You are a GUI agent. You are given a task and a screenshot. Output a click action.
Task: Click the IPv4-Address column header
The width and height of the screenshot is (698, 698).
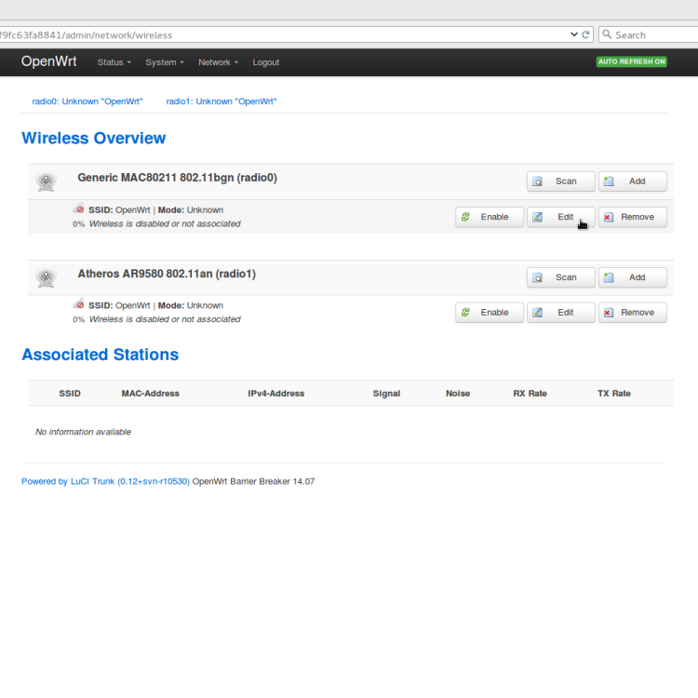276,394
